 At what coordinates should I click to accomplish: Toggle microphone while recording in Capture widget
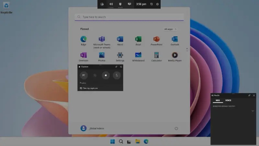[x=117, y=75]
